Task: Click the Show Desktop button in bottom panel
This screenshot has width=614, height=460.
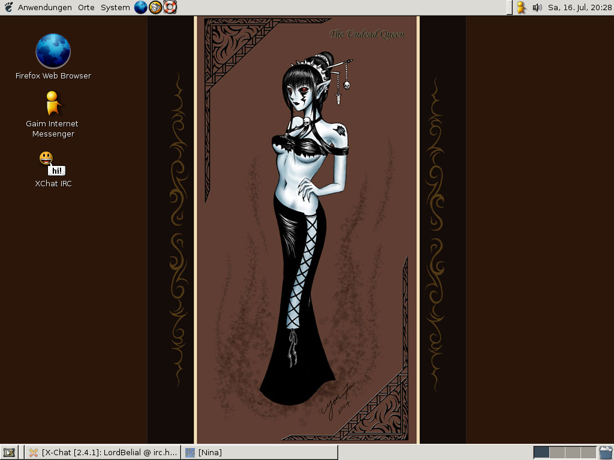Action: coord(9,452)
